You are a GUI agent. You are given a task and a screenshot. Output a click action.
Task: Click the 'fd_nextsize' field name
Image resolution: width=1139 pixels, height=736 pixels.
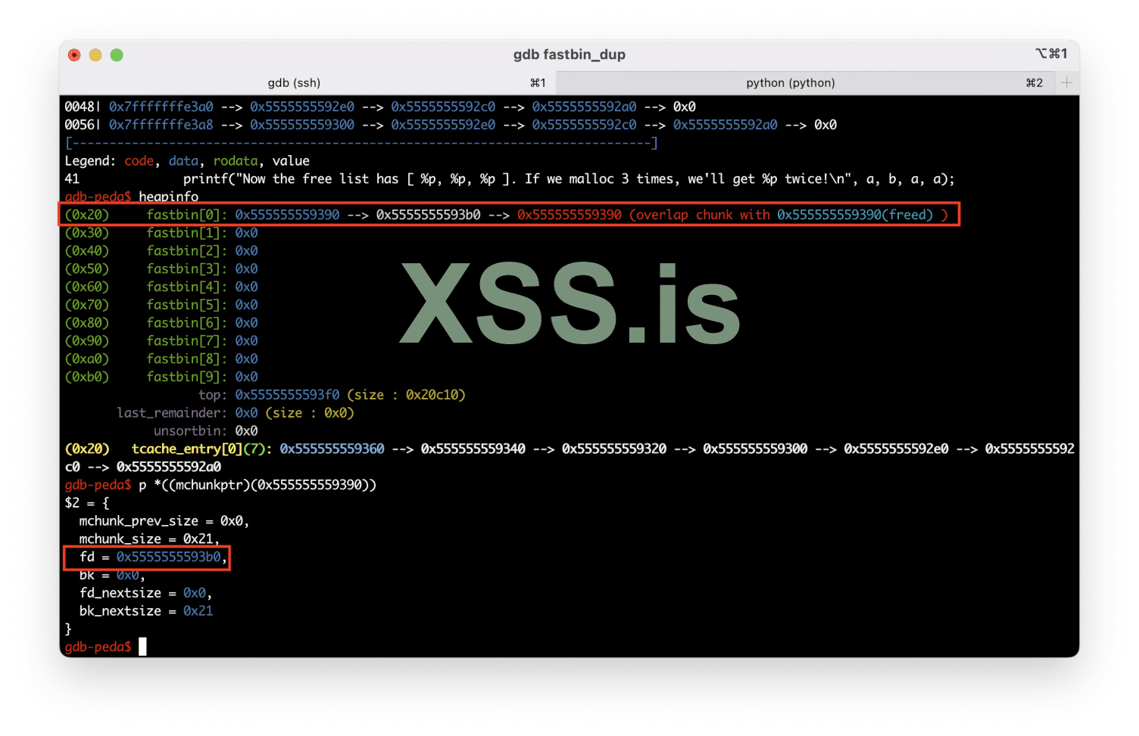(x=120, y=593)
